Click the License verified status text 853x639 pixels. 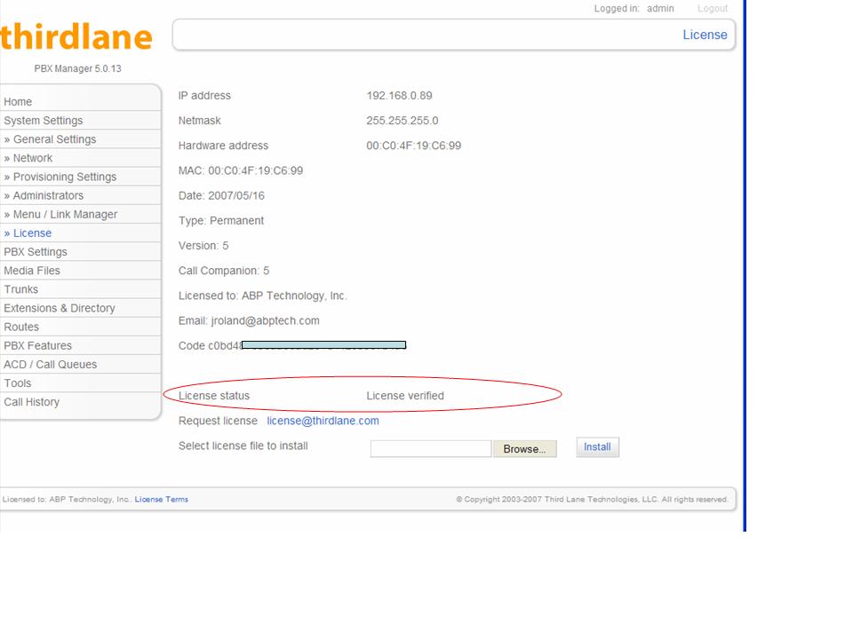point(405,396)
